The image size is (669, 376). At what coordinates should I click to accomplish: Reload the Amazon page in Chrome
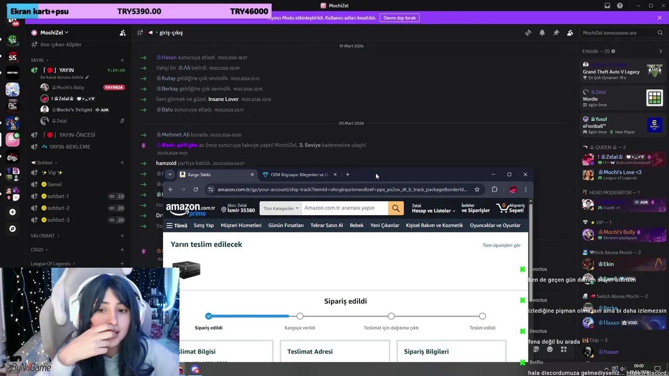point(195,189)
